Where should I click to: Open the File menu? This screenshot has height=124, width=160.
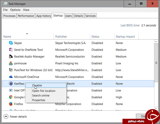tap(5, 10)
